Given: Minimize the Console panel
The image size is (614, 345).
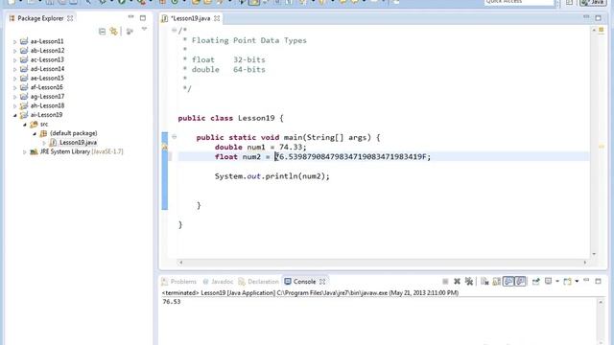Looking at the screenshot, I should [586, 280].
